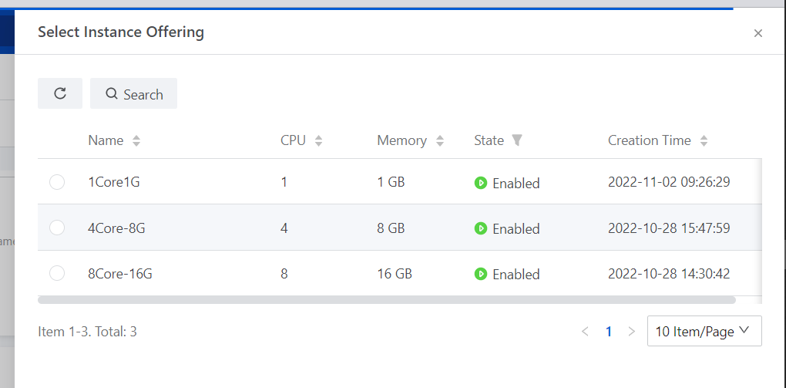This screenshot has width=786, height=388.
Task: Sort by Name column arrows
Action: coord(136,141)
